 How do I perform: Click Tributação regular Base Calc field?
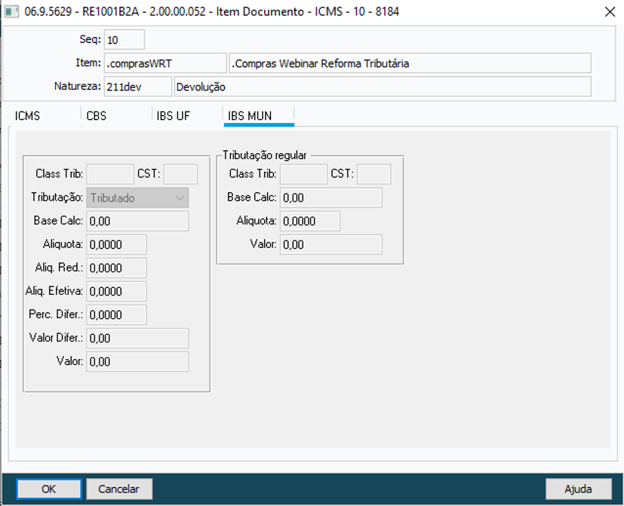pos(330,198)
